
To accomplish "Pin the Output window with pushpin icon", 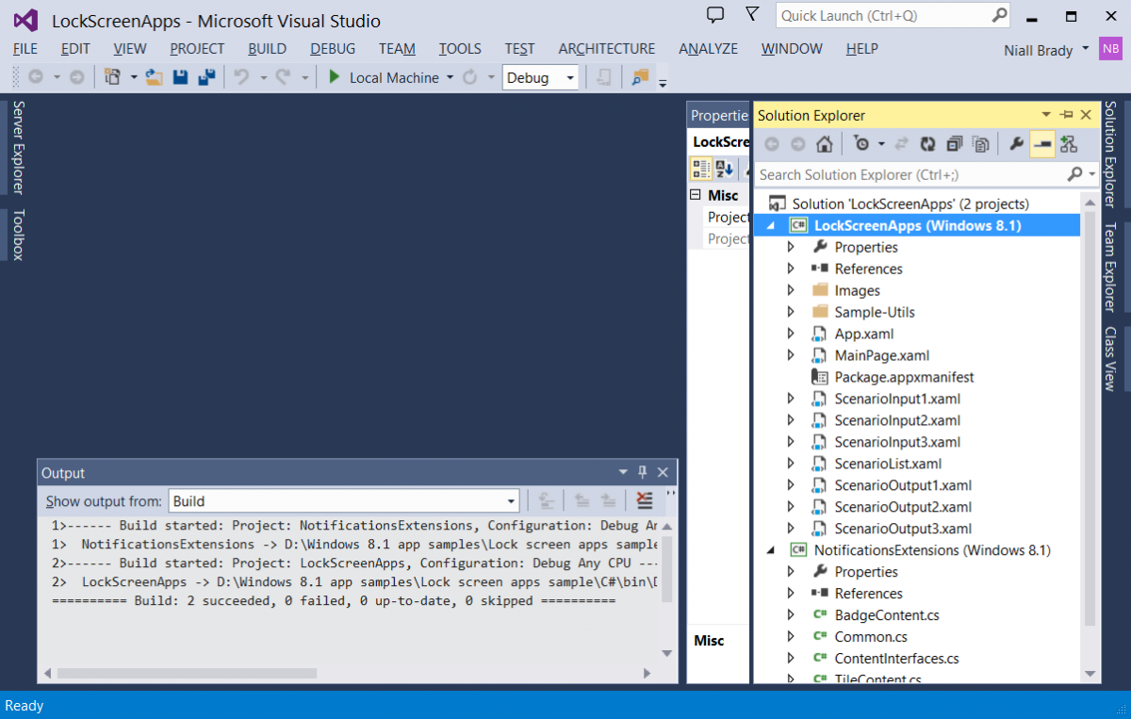I will pyautogui.click(x=643, y=472).
